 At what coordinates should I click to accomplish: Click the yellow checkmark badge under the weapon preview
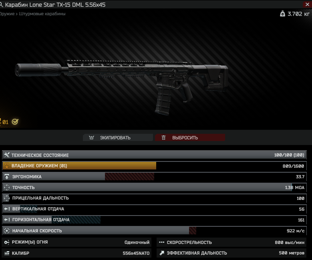coord(15,122)
